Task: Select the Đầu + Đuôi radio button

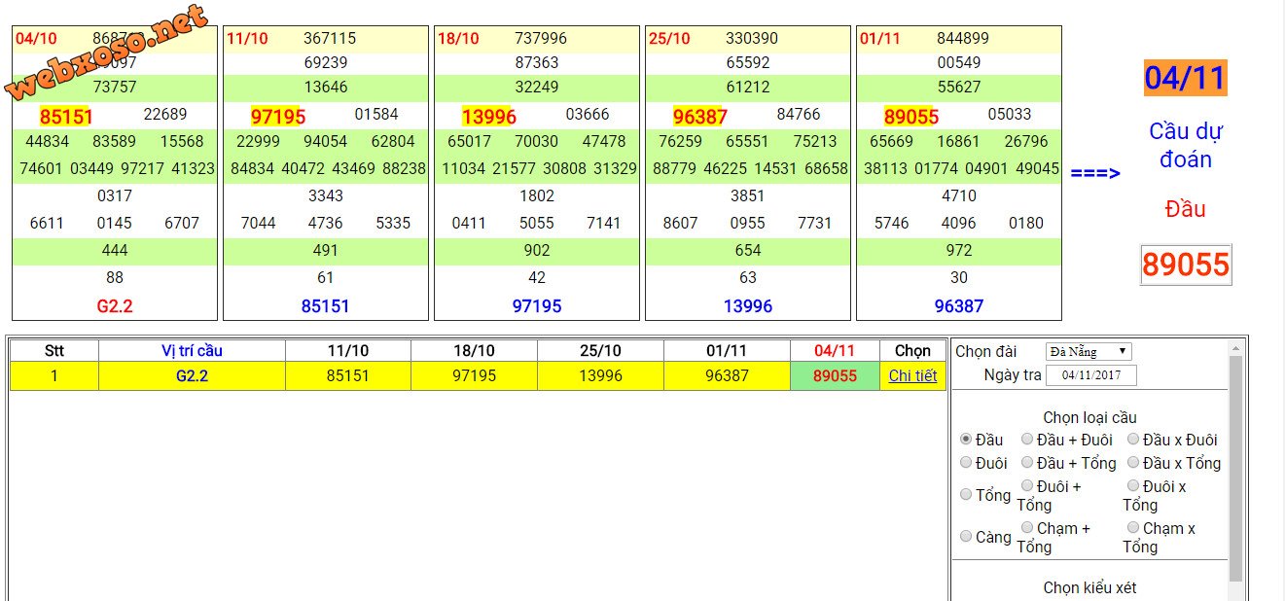Action: point(1027,440)
